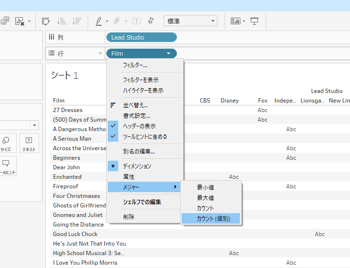Click the Fox column header
Screen dimensions: 350x268
[263, 101]
